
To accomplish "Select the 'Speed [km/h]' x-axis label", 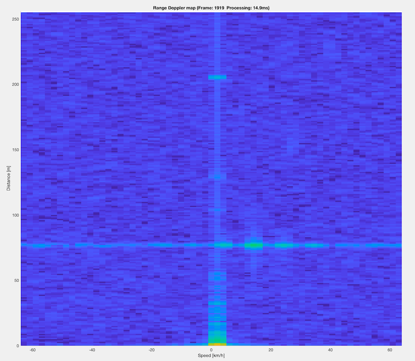I will tap(211, 355).
